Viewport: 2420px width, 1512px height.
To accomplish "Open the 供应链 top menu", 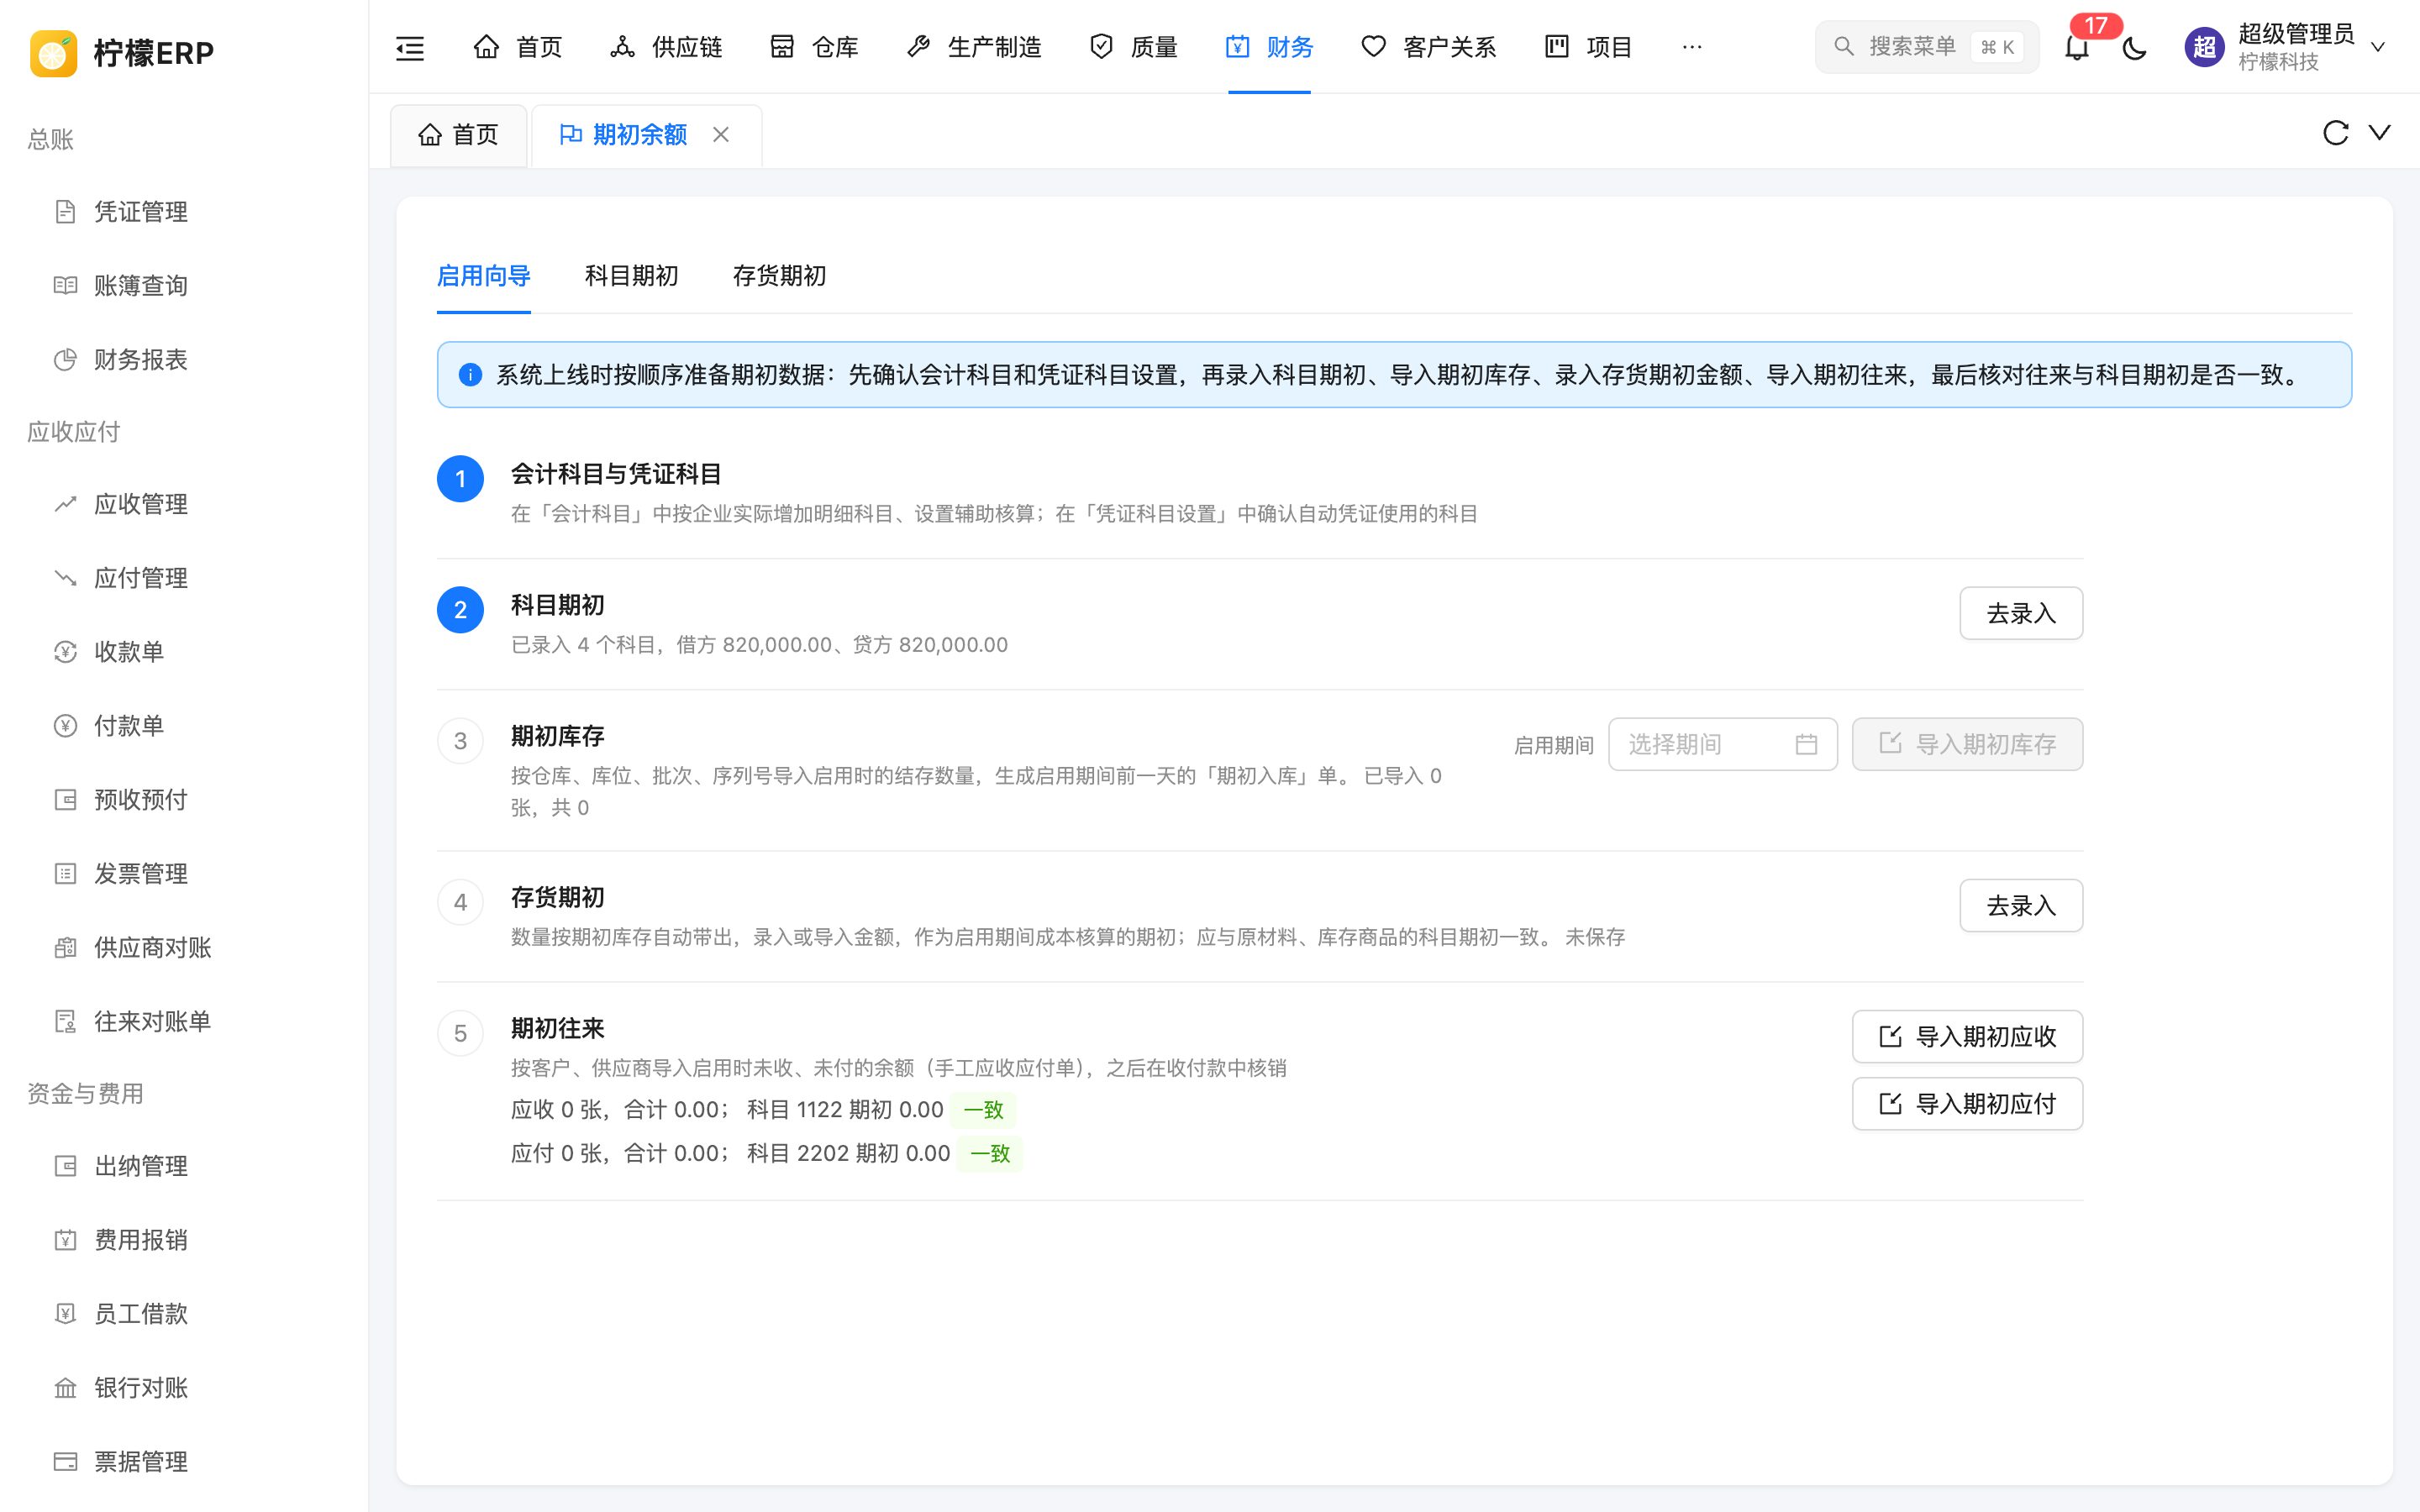I will (x=666, y=47).
